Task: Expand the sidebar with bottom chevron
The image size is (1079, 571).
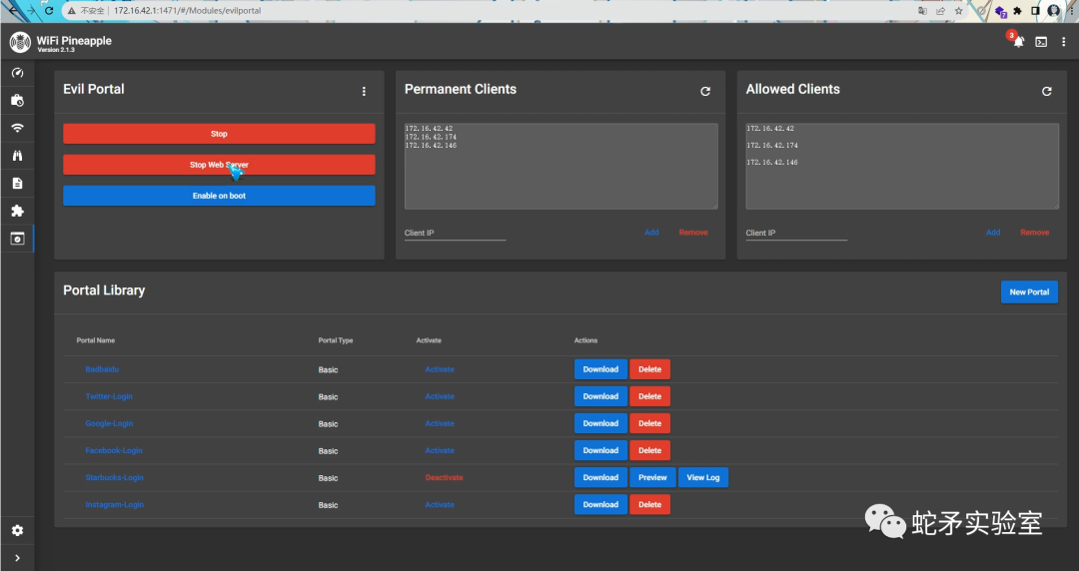Action: point(17,558)
